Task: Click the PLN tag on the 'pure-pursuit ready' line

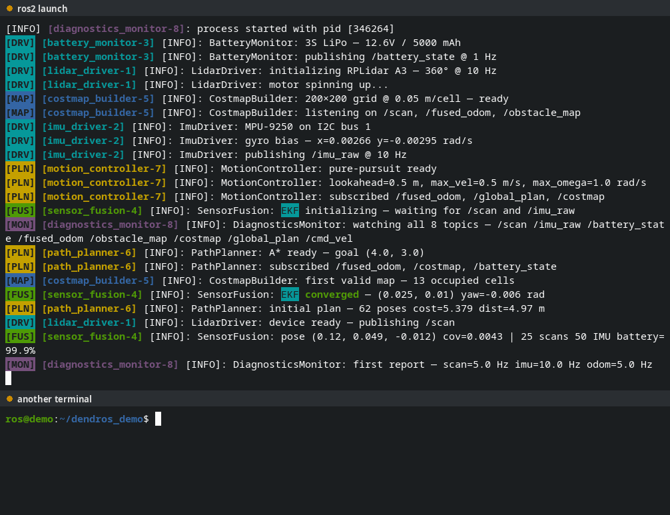Action: [20, 169]
